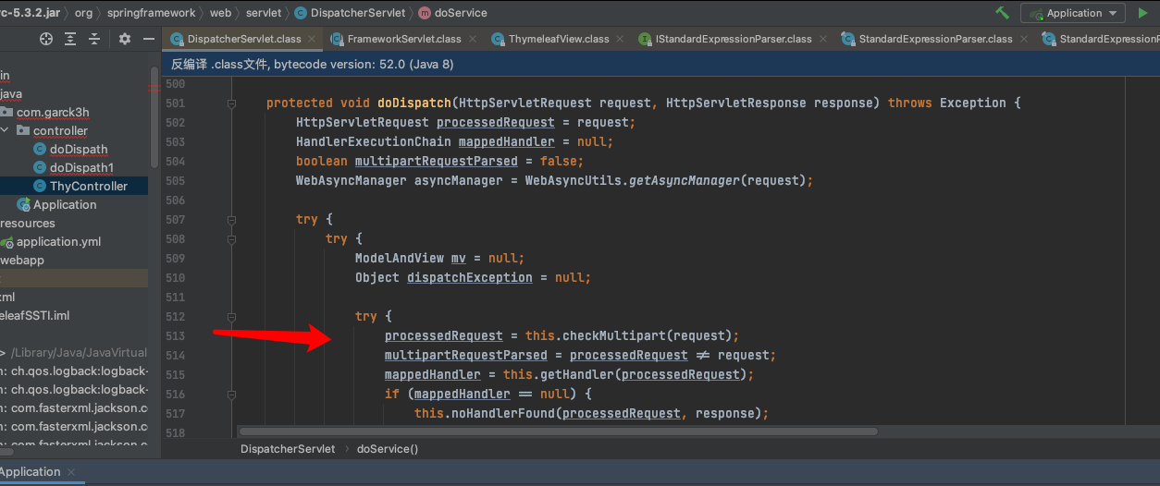Switch to the StandardExpressionParser.class tab

point(936,39)
